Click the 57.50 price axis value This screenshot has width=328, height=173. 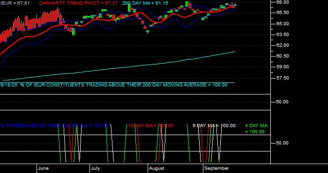coord(283,78)
